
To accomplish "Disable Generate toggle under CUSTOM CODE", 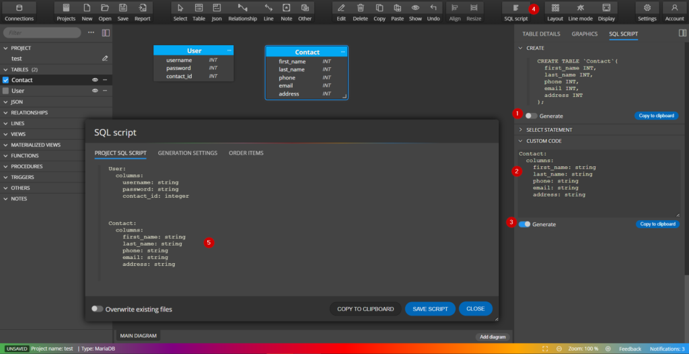I will [x=525, y=224].
